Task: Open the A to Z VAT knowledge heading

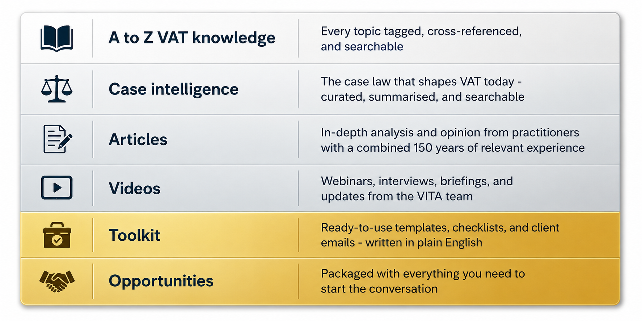Action: tap(192, 38)
